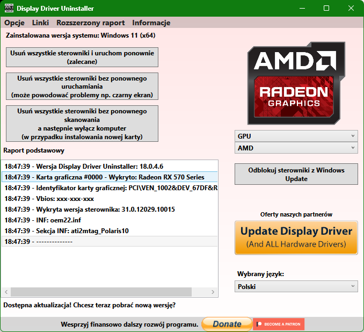This screenshot has width=364, height=332.
Task: Expand the AMD vendor dropdown
Action: point(296,148)
